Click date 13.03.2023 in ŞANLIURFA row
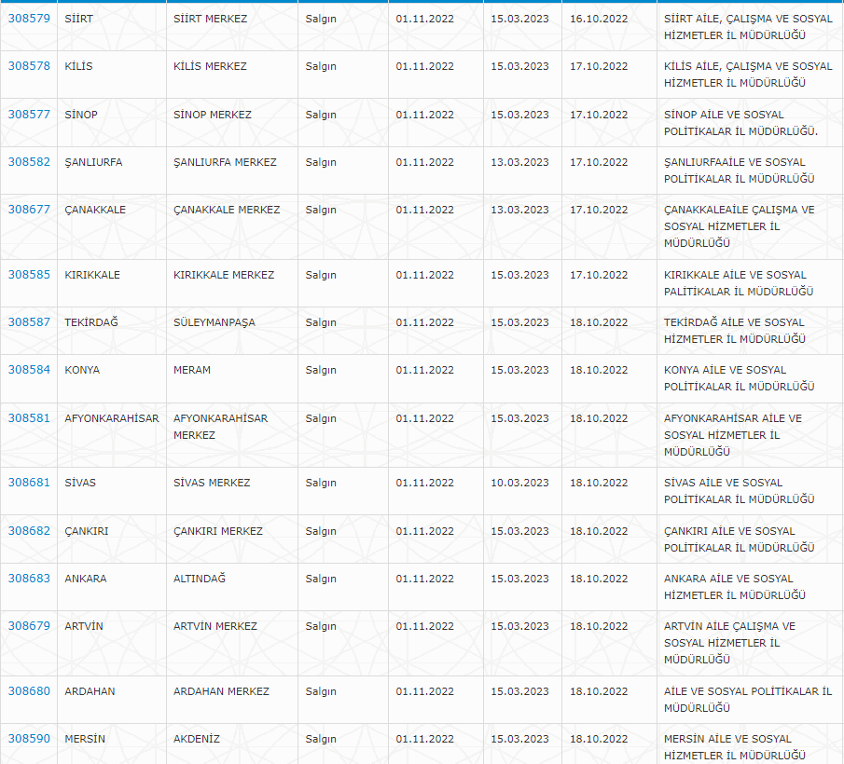Image resolution: width=844 pixels, height=764 pixels. (519, 162)
